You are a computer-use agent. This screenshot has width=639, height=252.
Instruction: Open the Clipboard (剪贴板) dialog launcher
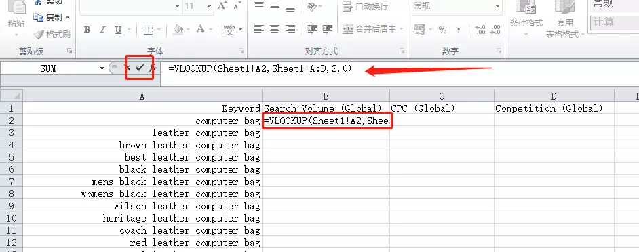[69, 51]
